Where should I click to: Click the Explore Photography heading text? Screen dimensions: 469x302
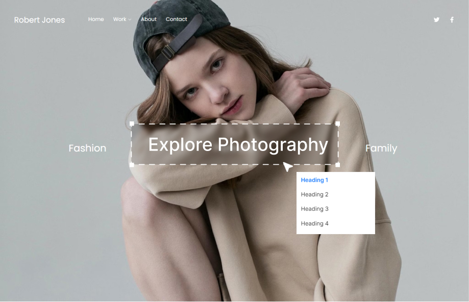tap(238, 145)
